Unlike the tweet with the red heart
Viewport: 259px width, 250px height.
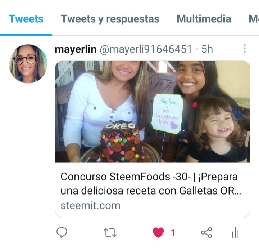tap(158, 232)
